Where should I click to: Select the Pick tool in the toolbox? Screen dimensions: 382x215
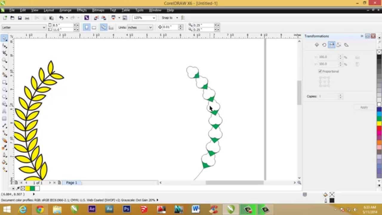[x=4, y=38]
